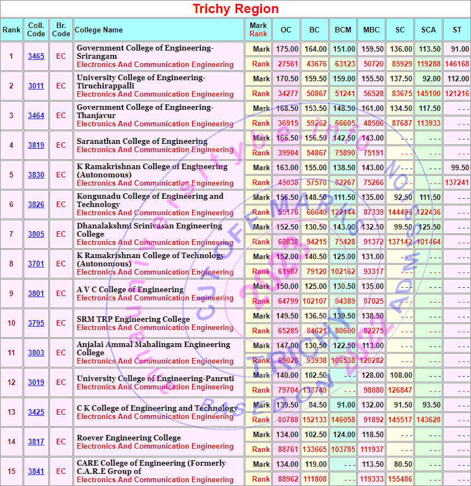471x486 pixels.
Task: Click college code 3795 link
Action: (x=36, y=323)
